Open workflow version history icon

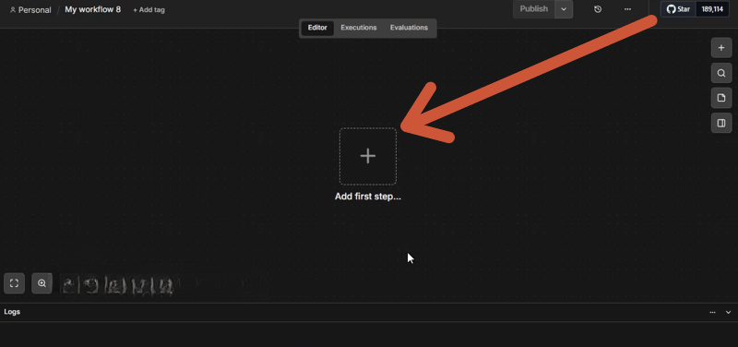click(598, 9)
